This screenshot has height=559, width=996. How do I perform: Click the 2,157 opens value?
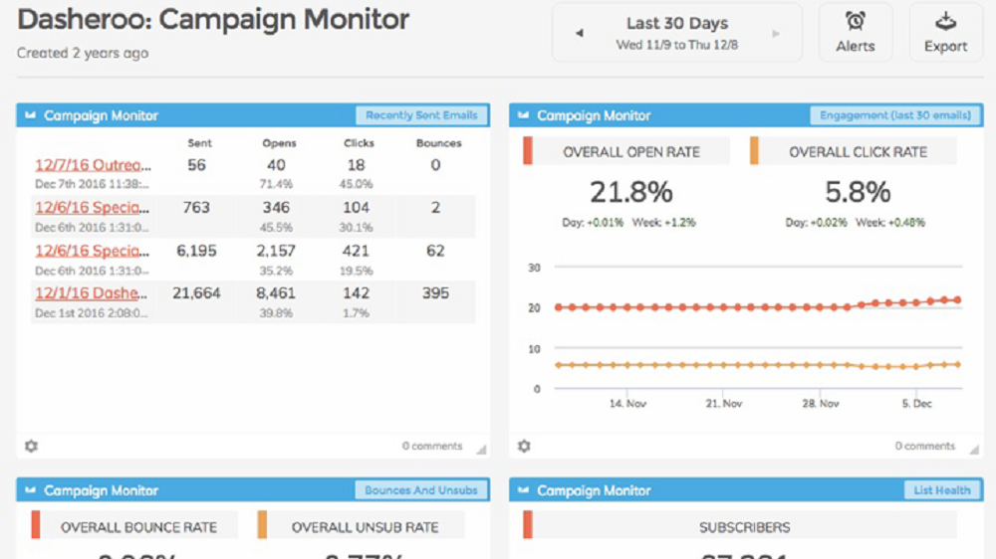pos(276,251)
